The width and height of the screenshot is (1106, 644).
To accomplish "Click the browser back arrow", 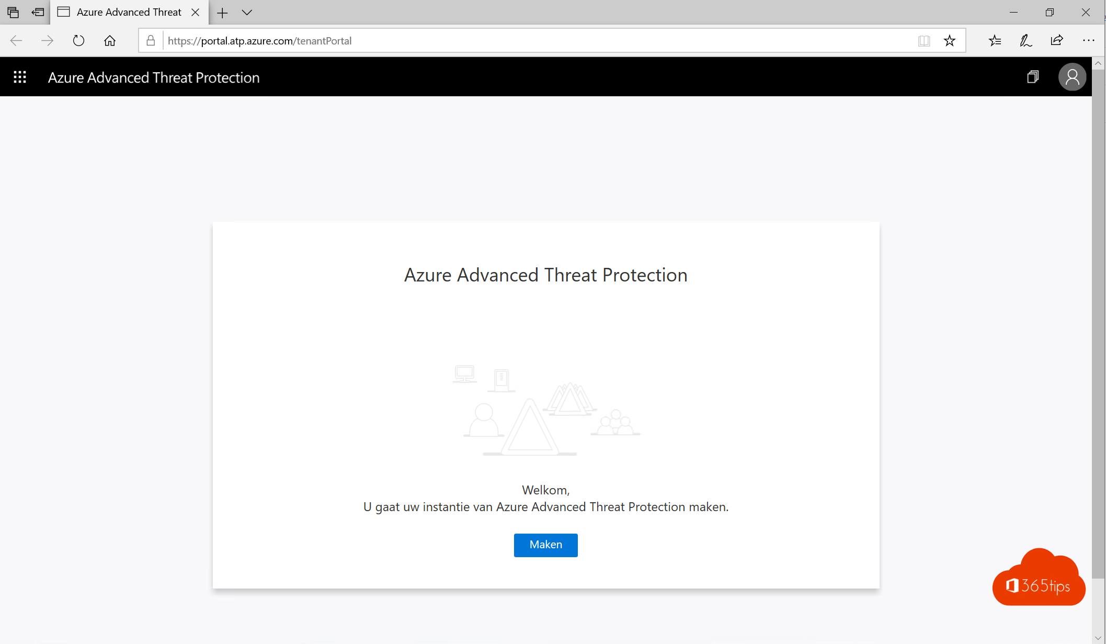I will 16,41.
